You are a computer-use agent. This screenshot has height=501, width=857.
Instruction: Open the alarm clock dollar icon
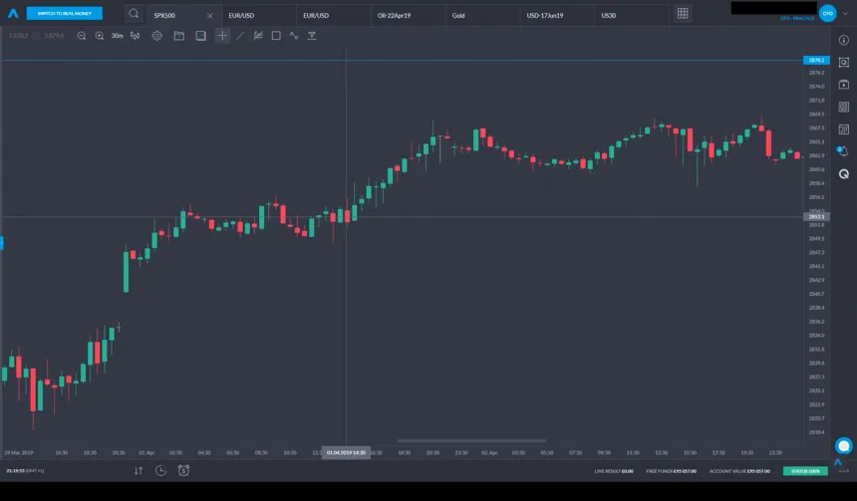click(x=183, y=470)
